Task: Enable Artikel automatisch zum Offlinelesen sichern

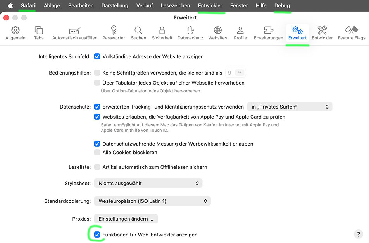Action: [x=97, y=167]
